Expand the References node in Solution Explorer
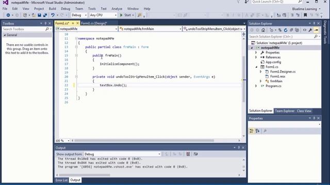 [x=256, y=57]
